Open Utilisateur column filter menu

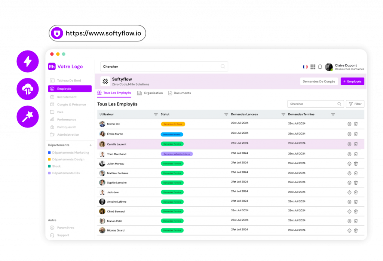(x=156, y=114)
